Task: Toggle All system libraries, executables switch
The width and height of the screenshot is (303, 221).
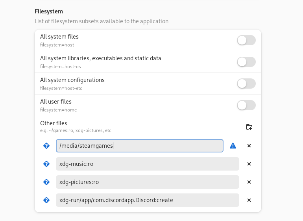Action: point(246,62)
